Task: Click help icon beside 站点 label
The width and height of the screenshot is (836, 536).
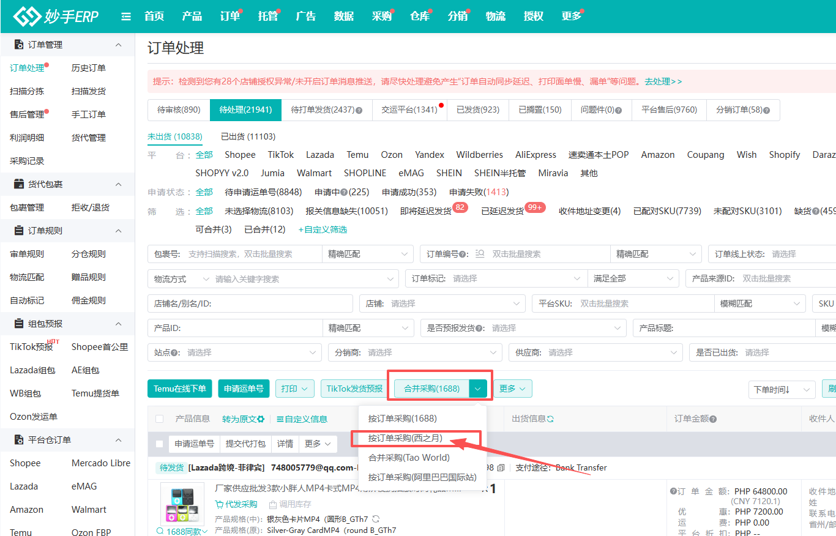Action: point(174,353)
